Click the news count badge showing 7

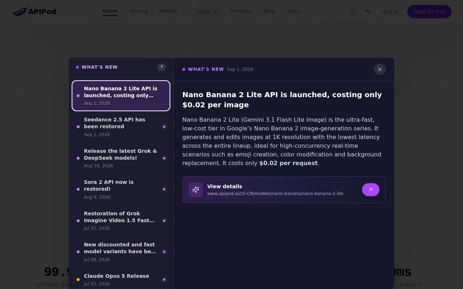coord(162,67)
